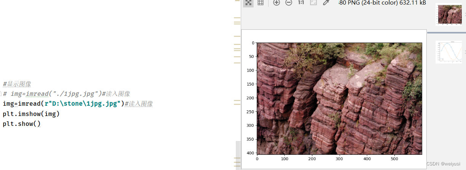
Task: Set image to actual size 1:1
Action: [301, 3]
